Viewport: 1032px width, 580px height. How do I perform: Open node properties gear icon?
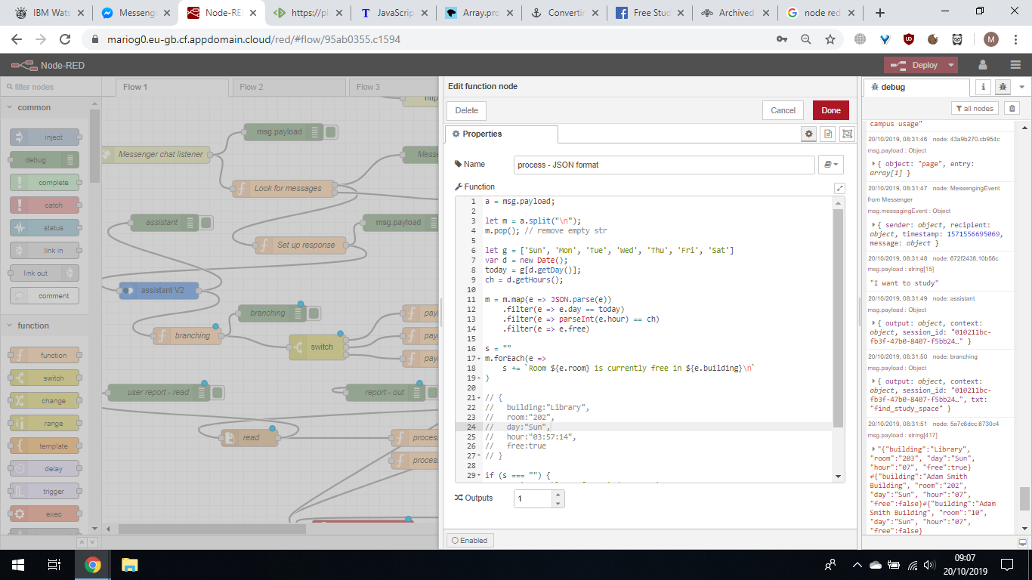(x=809, y=134)
